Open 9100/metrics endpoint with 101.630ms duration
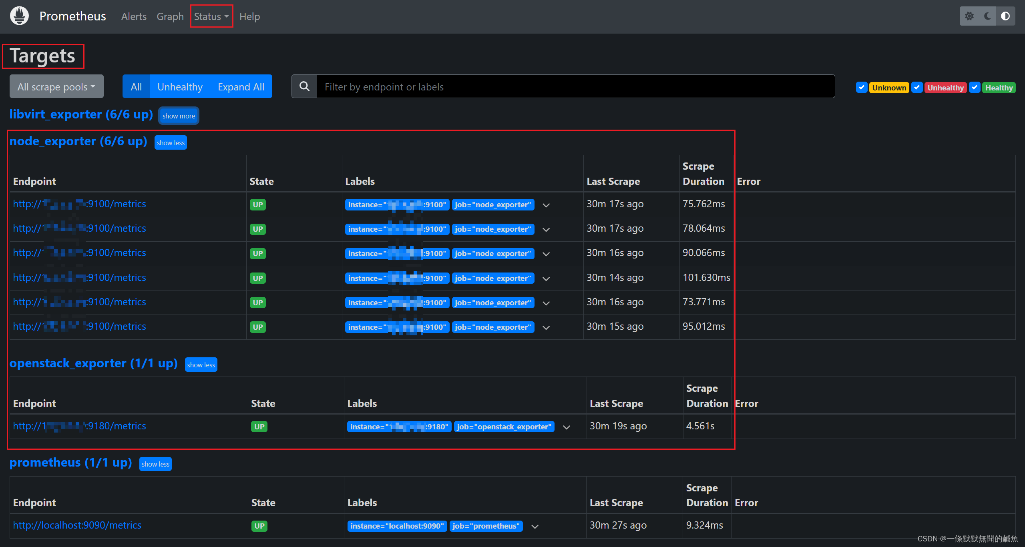The image size is (1025, 547). coord(79,277)
